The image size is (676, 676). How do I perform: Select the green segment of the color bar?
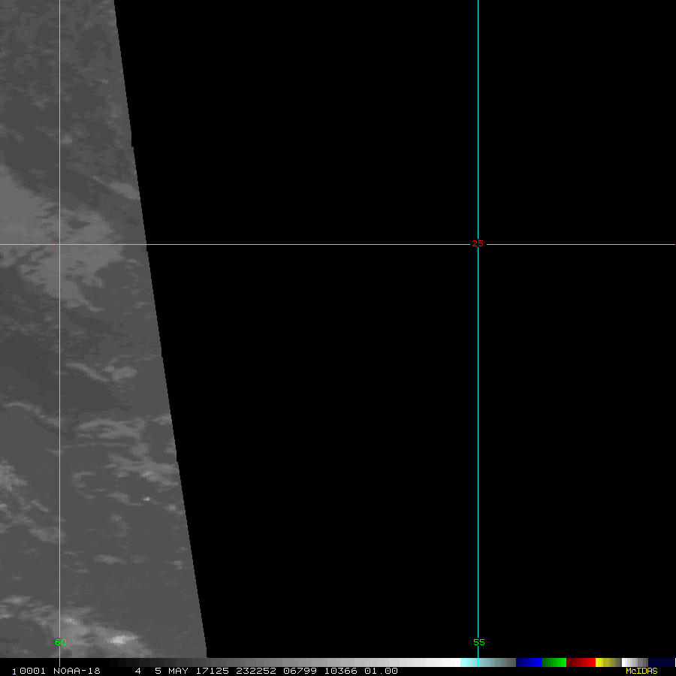[x=554, y=662]
